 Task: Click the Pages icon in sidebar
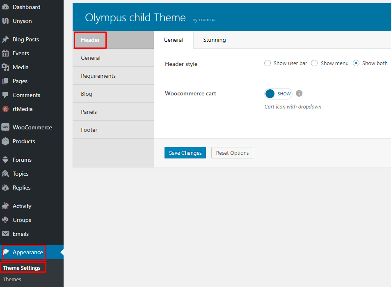[5, 81]
